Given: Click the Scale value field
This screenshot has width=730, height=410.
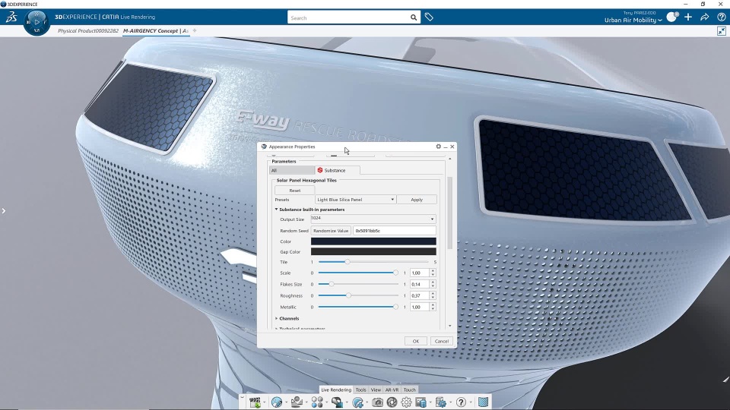Looking at the screenshot, I should click(x=420, y=273).
